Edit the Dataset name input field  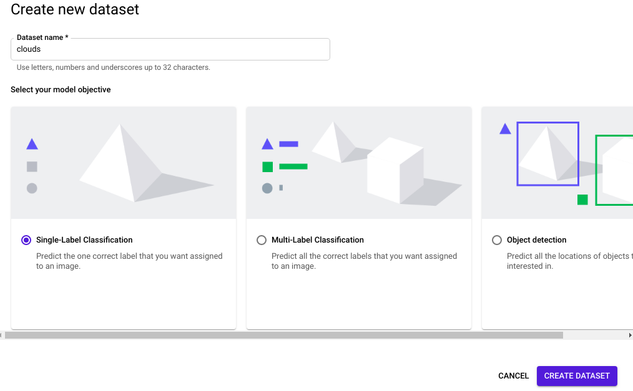(170, 49)
